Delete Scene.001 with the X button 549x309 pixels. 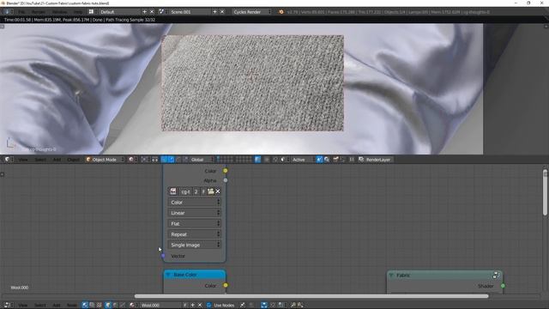tap(222, 11)
